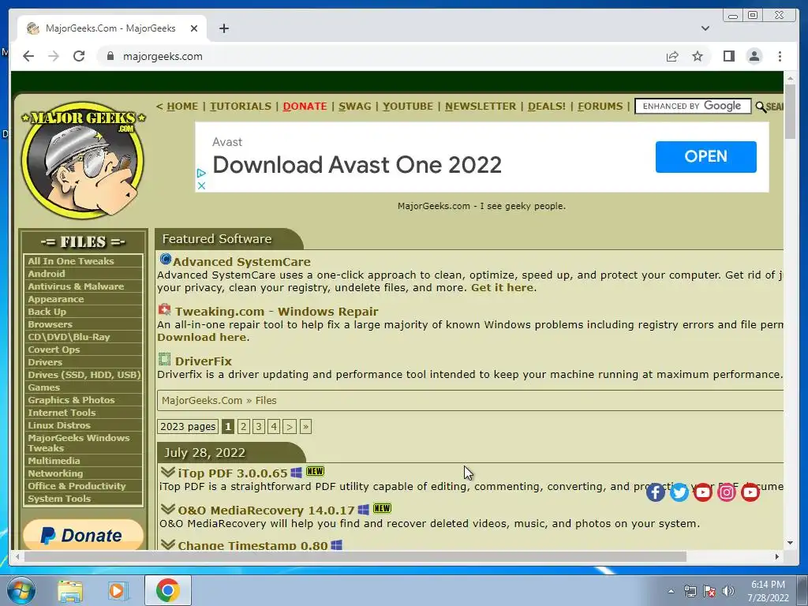Open the Antivirus & Malware category
This screenshot has height=606, width=808.
point(82,286)
